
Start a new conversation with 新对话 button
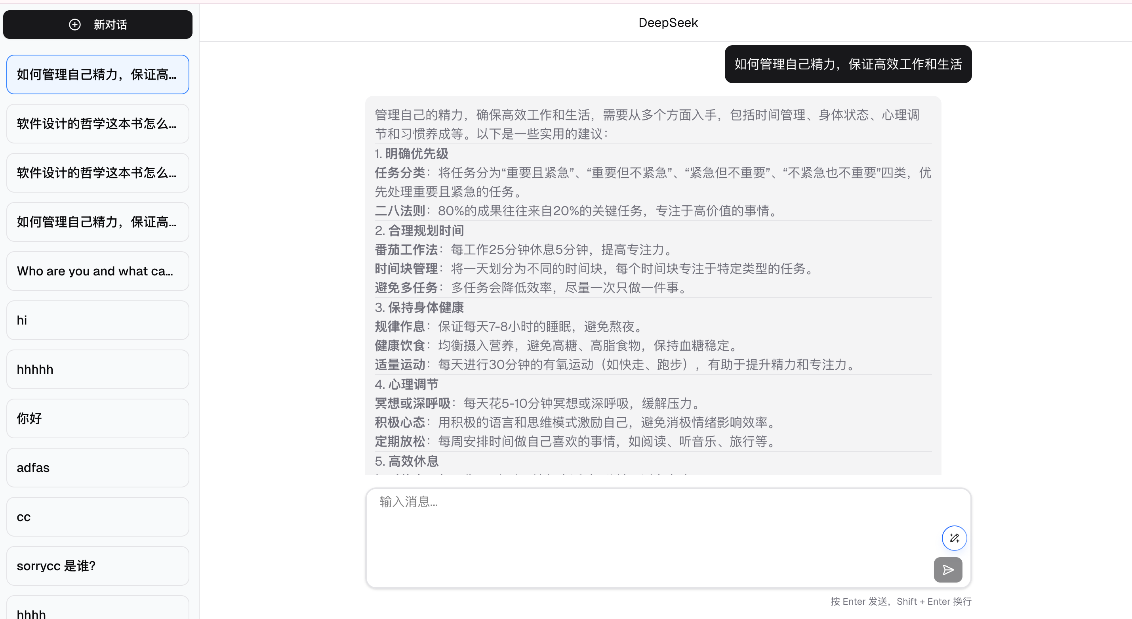97,25
